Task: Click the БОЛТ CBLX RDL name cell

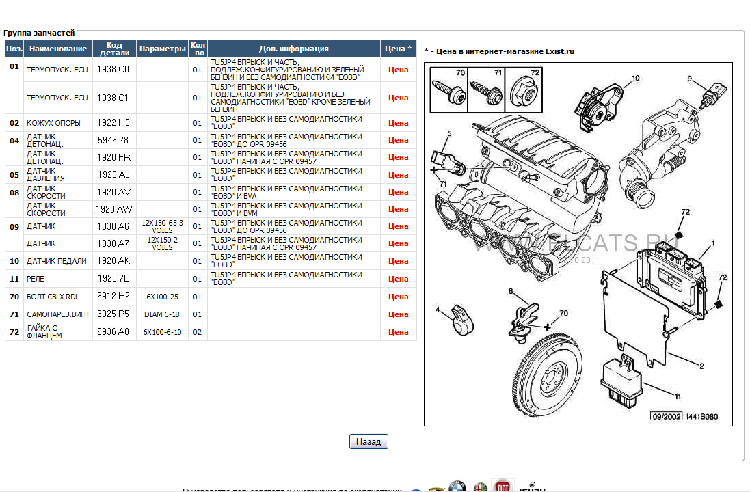Action: [58, 297]
